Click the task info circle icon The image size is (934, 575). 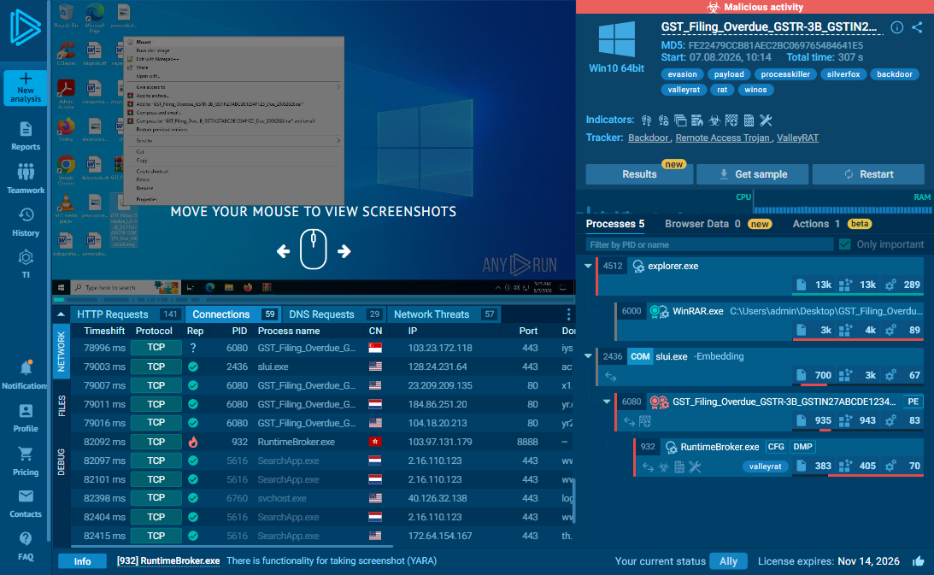coord(896,27)
